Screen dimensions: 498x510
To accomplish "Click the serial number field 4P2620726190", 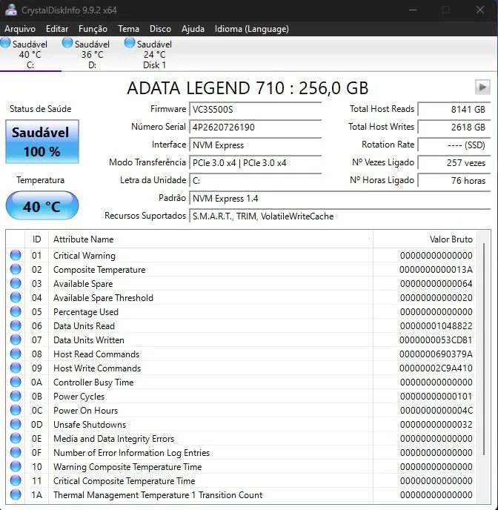I will pyautogui.click(x=255, y=127).
